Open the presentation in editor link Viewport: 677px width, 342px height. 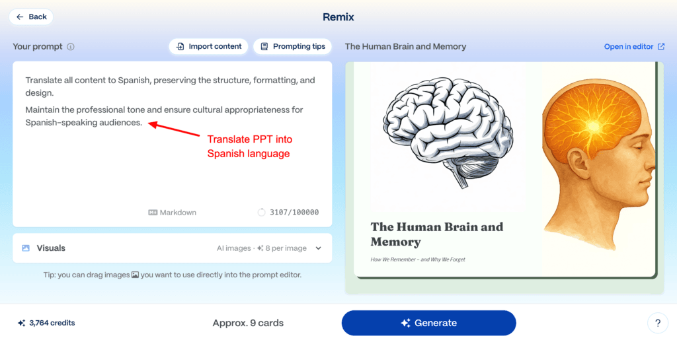(x=634, y=47)
